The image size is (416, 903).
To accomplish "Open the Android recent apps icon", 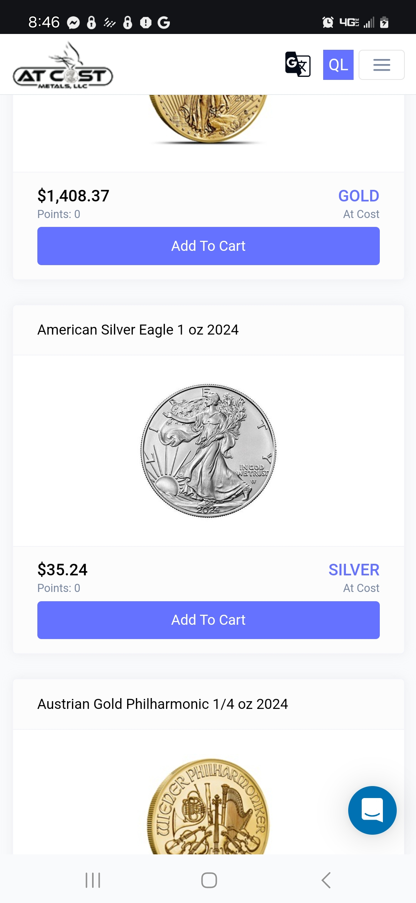I will (x=93, y=880).
